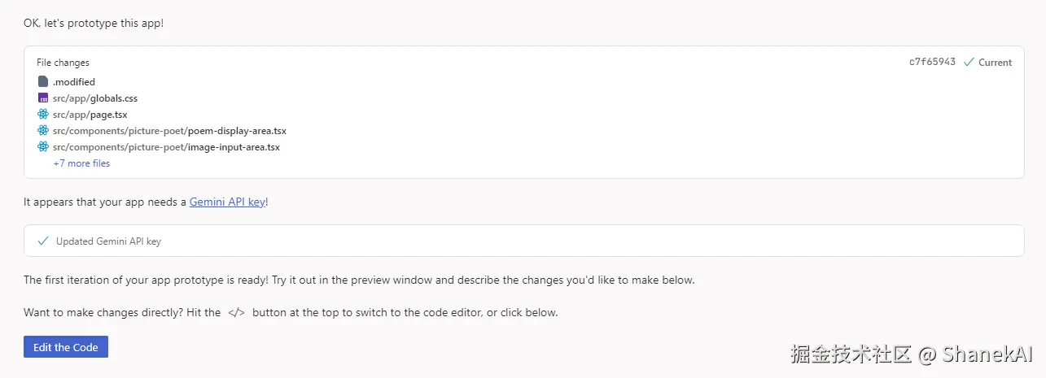Click the File changes heading
The height and width of the screenshot is (378, 1046).
point(63,63)
